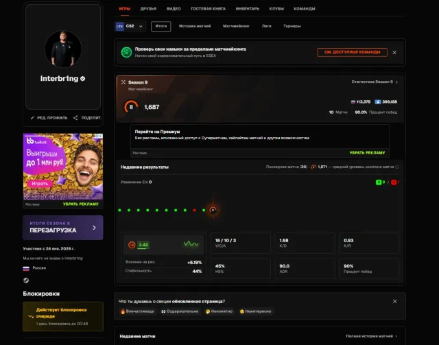
Task: Open the Турниры sub-tab
Action: pyautogui.click(x=292, y=26)
